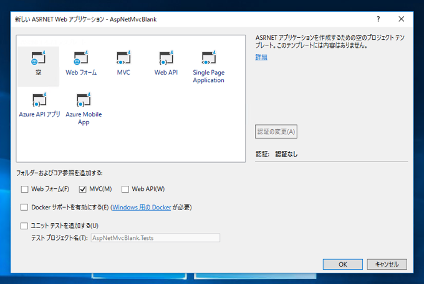Click the ? help button in title bar
The image size is (424, 284).
pyautogui.click(x=378, y=19)
